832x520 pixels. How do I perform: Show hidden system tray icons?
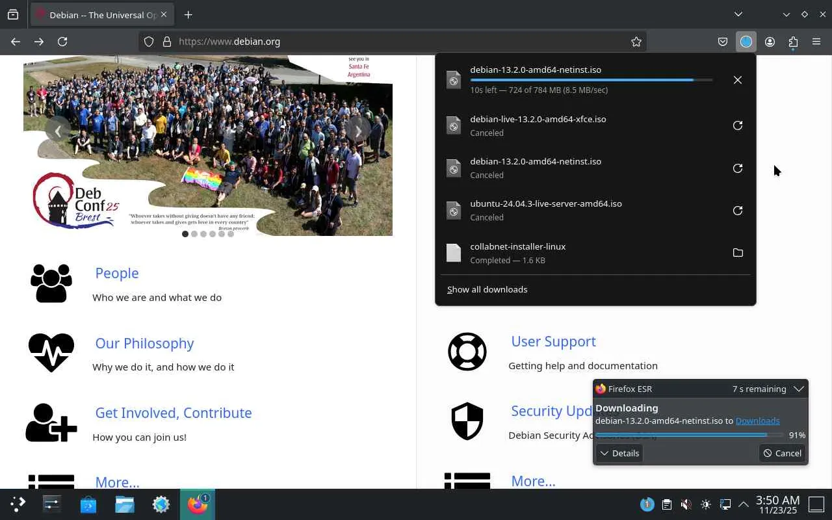click(744, 504)
